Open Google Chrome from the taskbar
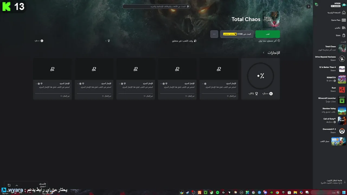This screenshot has height=195, width=347. (277, 192)
